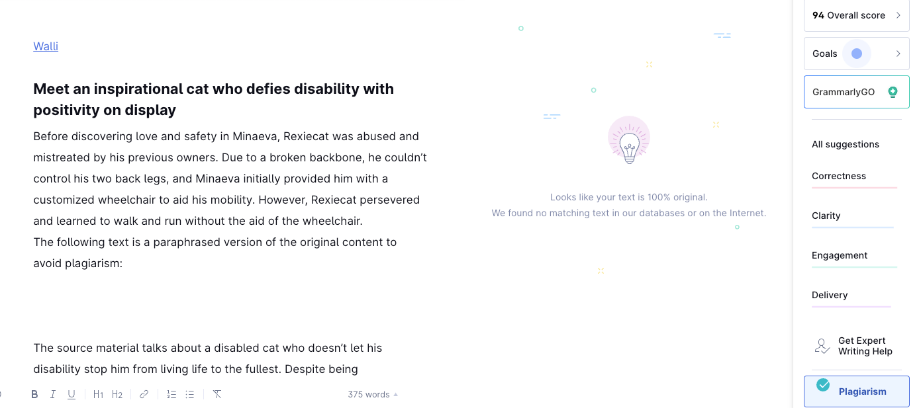Click the lightbulb illustration in the suggestions panel
The height and width of the screenshot is (408, 921).
tap(628, 140)
